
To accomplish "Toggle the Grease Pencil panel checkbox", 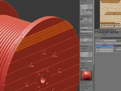I will tap(82, 16).
